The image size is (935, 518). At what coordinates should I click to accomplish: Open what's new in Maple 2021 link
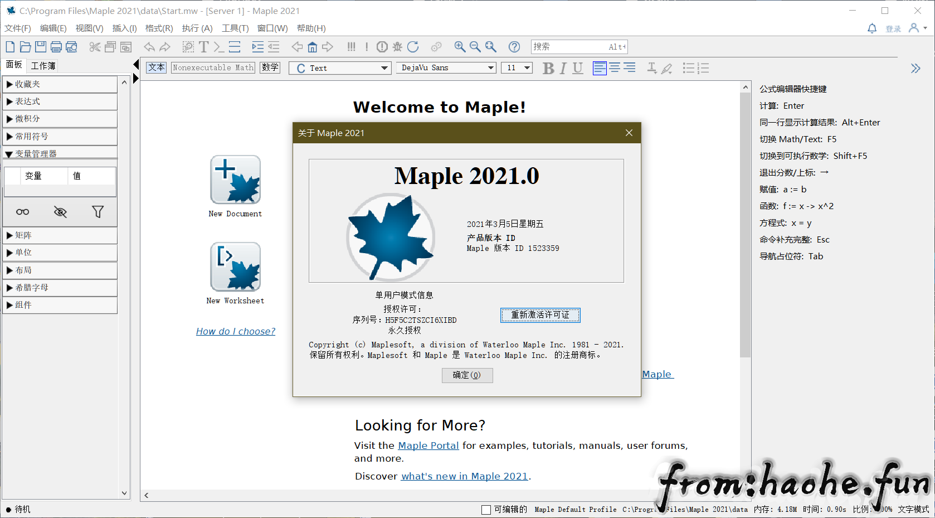465,476
